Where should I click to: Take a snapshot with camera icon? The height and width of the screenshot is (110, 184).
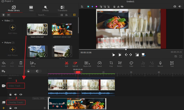[175, 6]
